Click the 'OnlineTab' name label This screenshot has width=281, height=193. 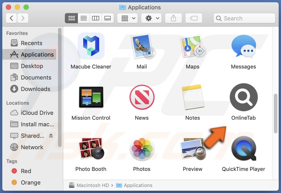pos(243,118)
